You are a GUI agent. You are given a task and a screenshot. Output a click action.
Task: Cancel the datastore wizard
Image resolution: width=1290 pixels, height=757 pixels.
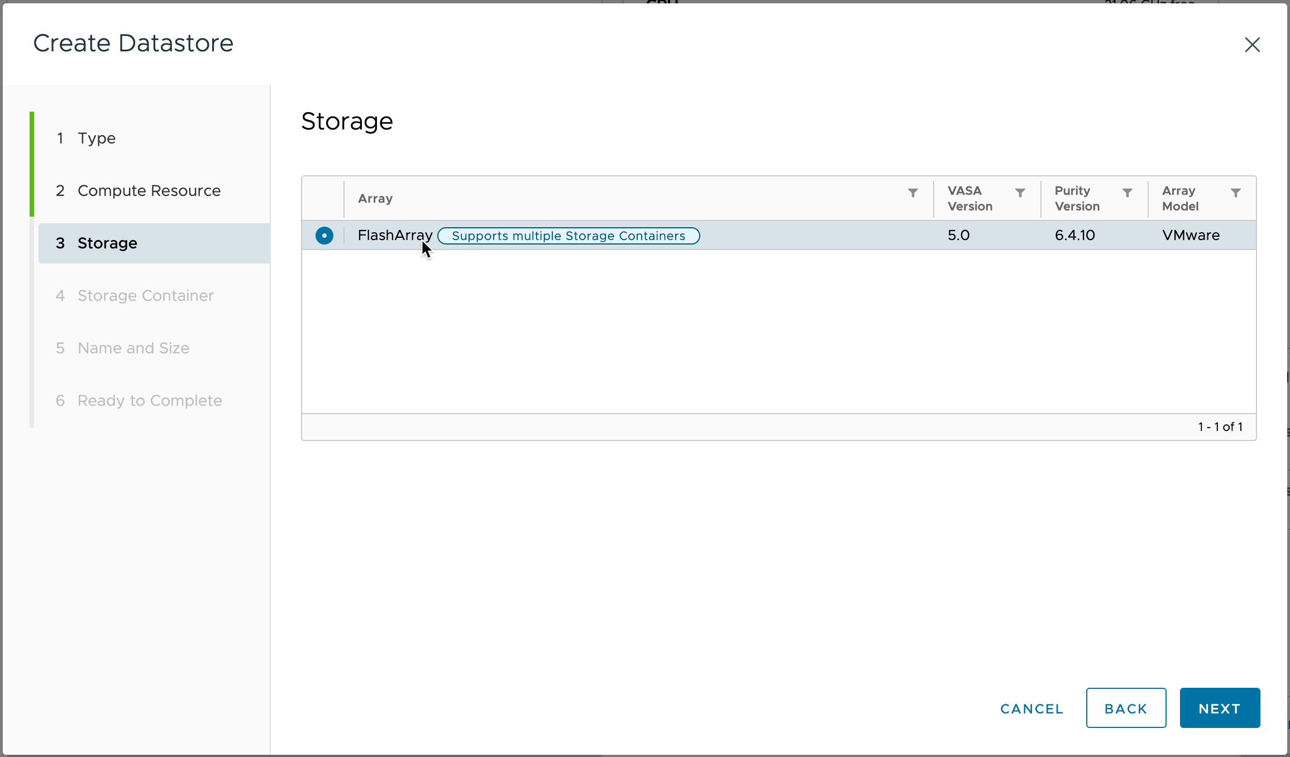[1031, 708]
